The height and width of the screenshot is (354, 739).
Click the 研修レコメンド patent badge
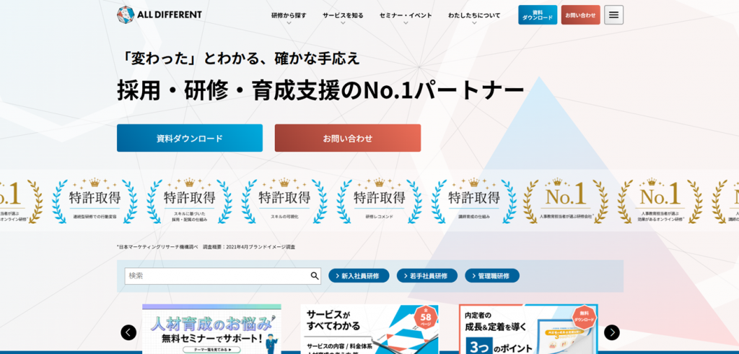[380, 201]
